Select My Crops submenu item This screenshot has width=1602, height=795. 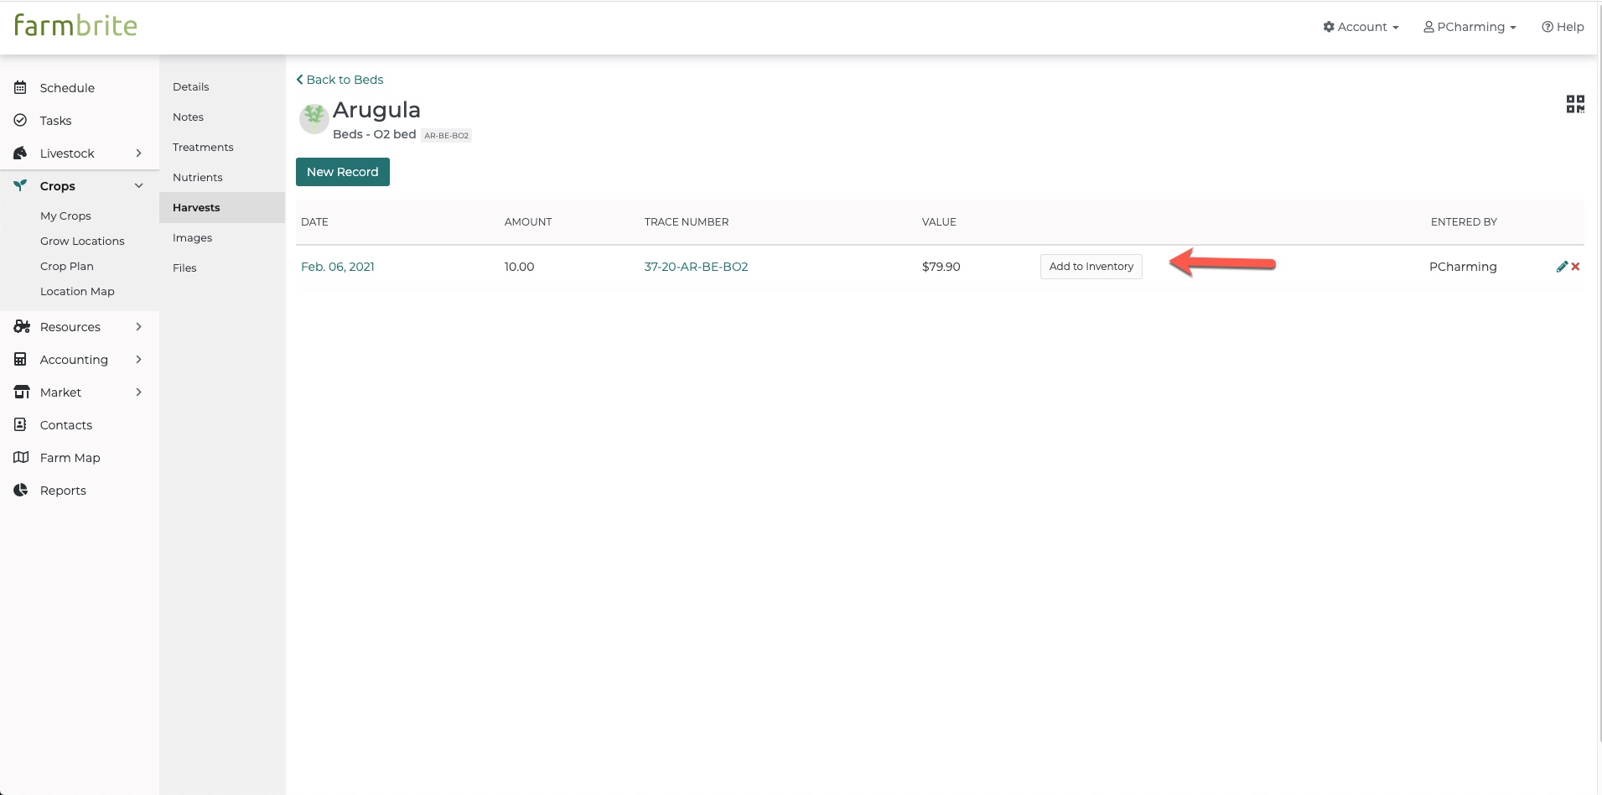click(x=65, y=216)
